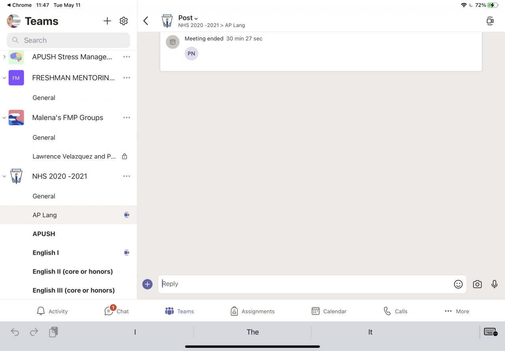Collapse the FRESHMAN MENTORING team
The height and width of the screenshot is (351, 505).
(x=4, y=78)
